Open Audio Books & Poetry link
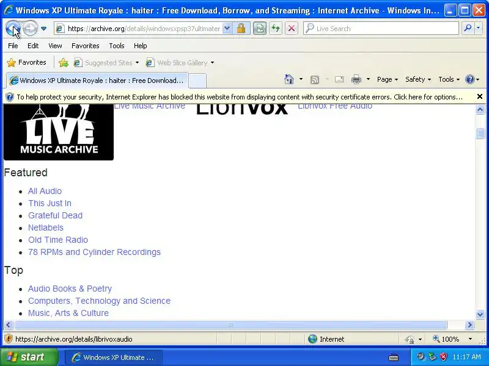Image resolution: width=489 pixels, height=366 pixels. tap(70, 289)
